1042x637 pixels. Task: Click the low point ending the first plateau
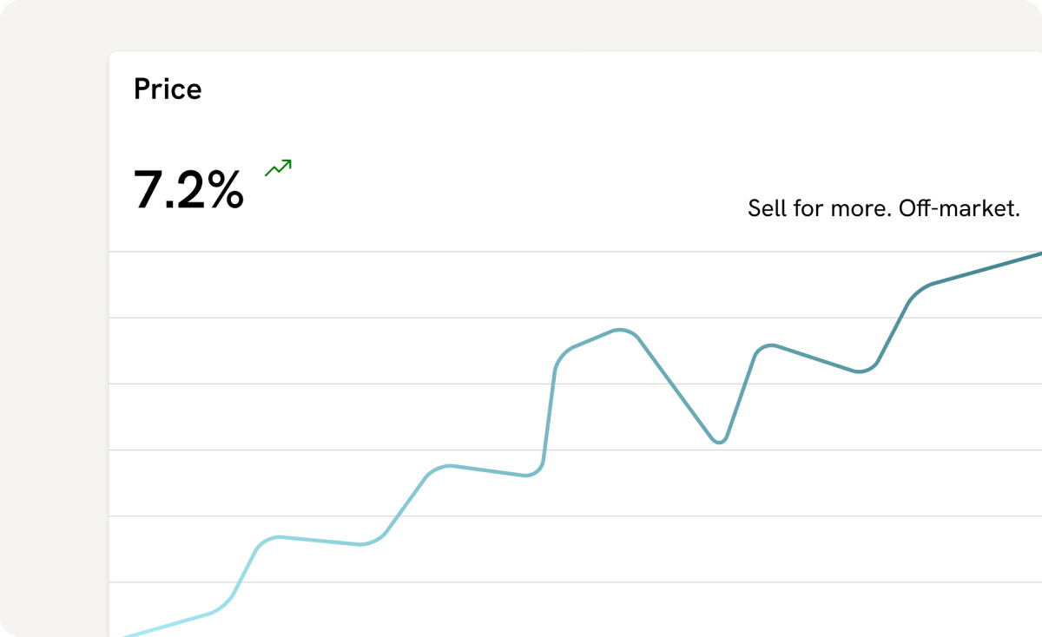pos(361,544)
